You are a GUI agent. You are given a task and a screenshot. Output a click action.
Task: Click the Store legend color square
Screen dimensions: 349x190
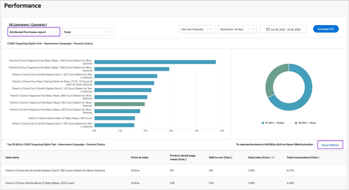point(296,123)
